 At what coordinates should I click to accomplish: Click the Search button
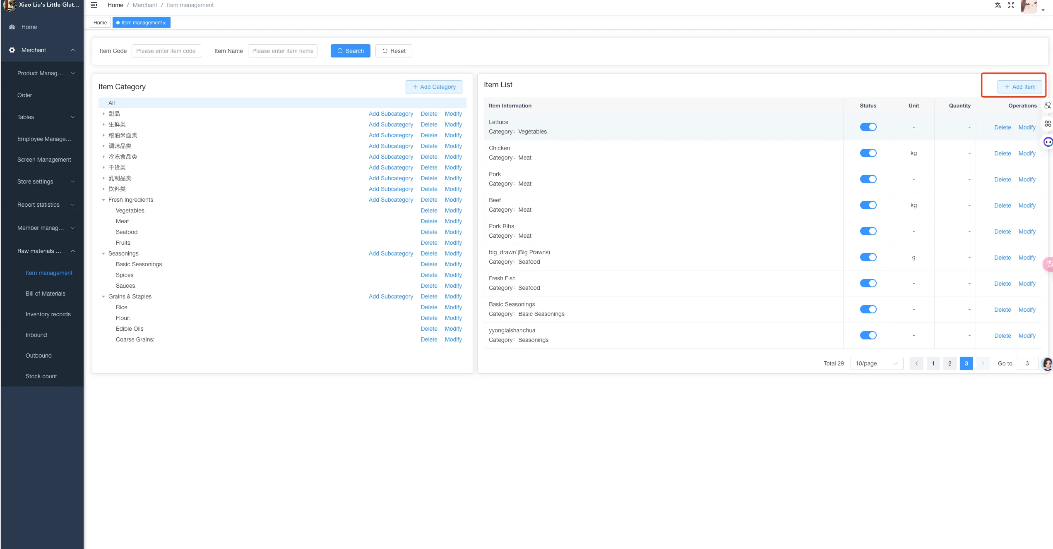pos(350,51)
